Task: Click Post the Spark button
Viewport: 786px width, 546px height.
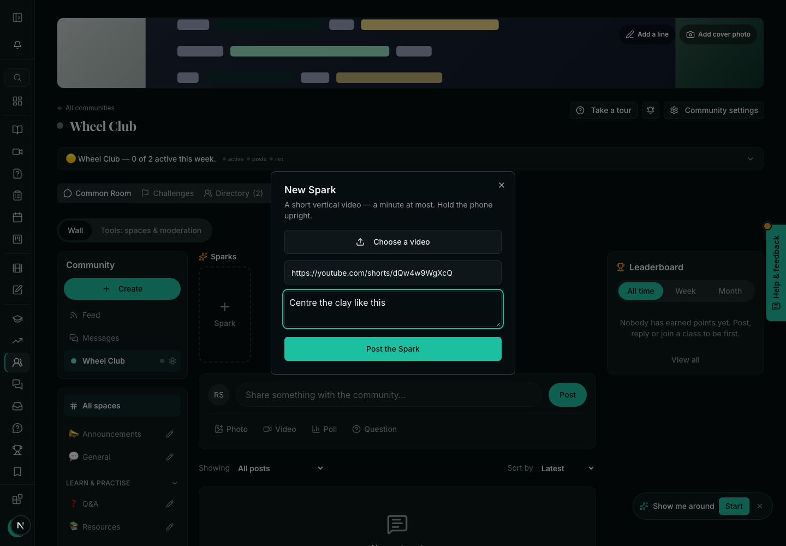Action: click(393, 349)
